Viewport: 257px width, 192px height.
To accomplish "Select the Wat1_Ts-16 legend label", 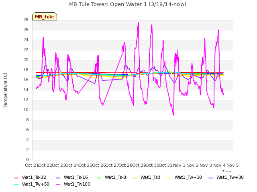I will (76, 177).
